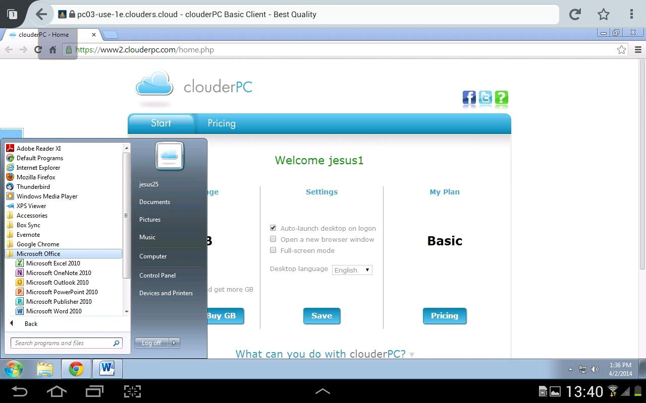Image resolution: width=646 pixels, height=403 pixels.
Task: Open shutdown options arrow next to Log off
Action: tap(174, 343)
